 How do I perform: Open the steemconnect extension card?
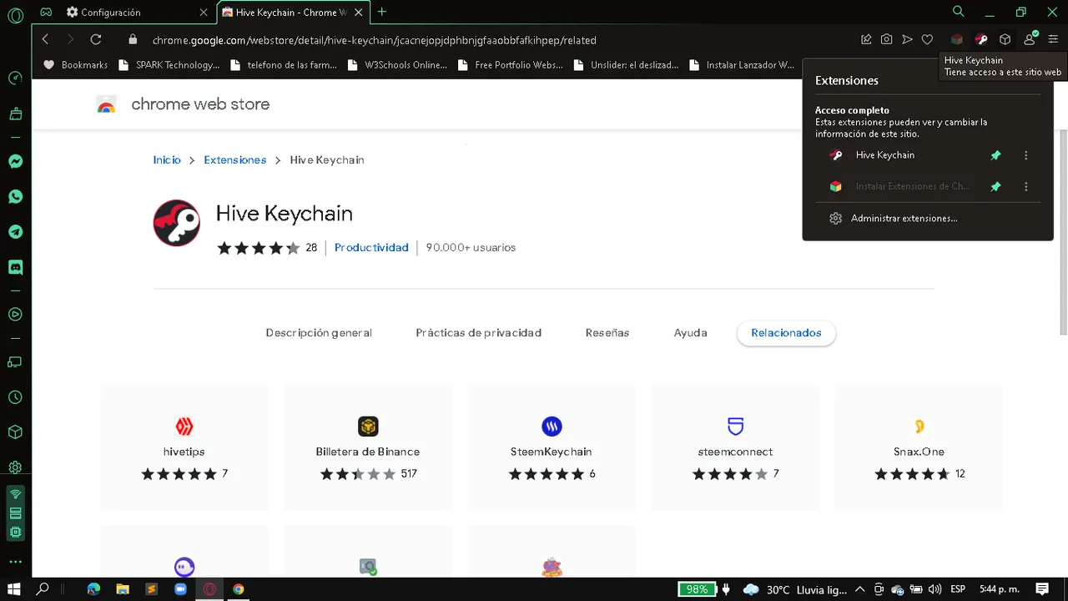click(x=735, y=447)
